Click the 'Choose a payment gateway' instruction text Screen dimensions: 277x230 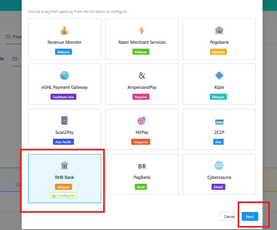pyautogui.click(x=77, y=12)
